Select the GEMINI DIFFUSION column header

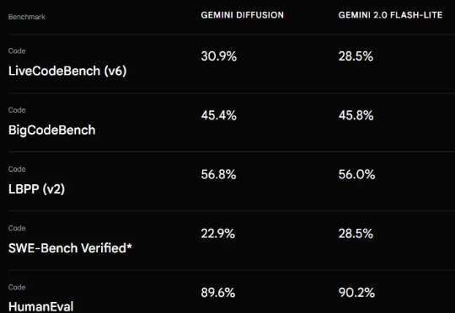coord(243,15)
